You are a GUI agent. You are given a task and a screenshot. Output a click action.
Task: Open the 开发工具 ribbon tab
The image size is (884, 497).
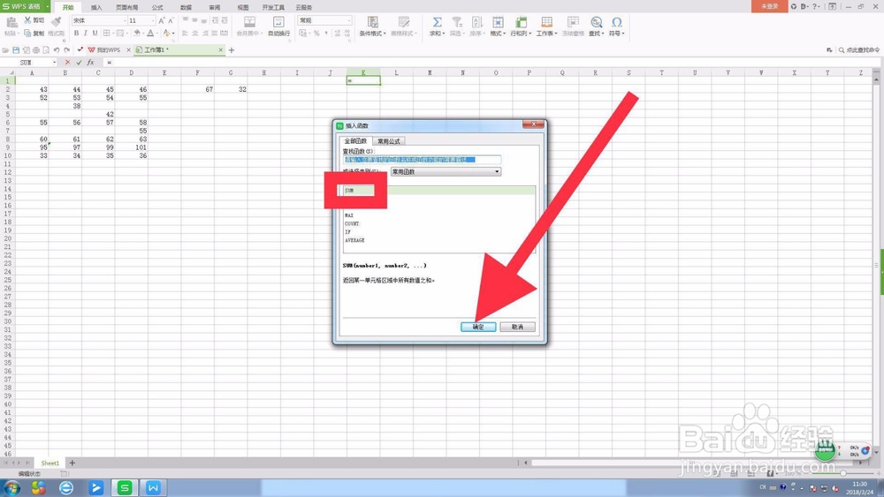(x=273, y=7)
